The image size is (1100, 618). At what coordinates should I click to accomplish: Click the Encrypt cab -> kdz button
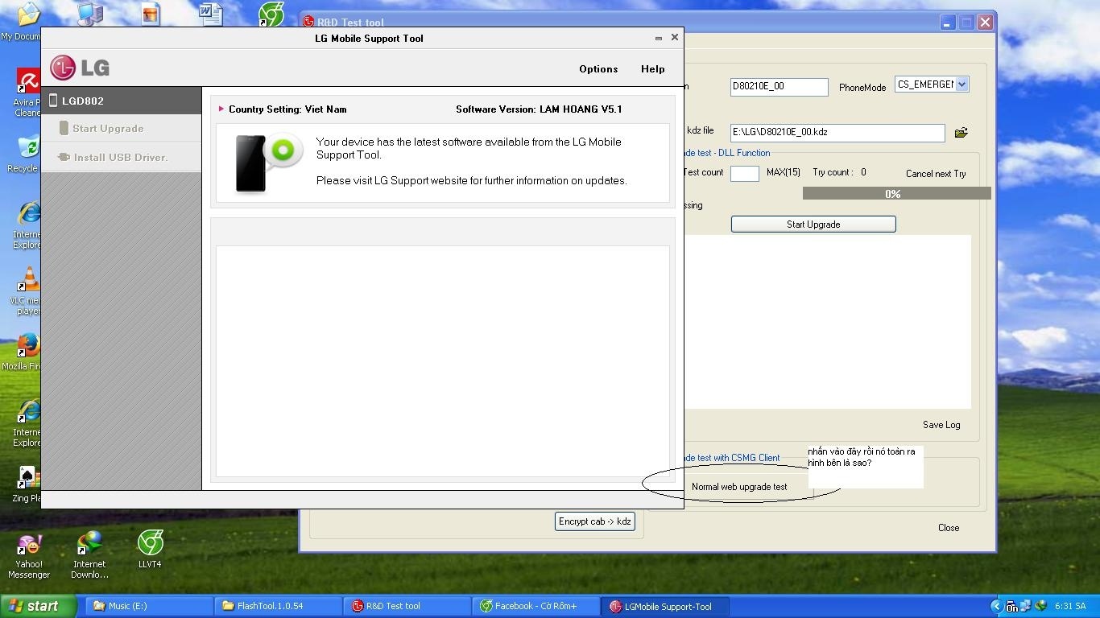(x=594, y=521)
